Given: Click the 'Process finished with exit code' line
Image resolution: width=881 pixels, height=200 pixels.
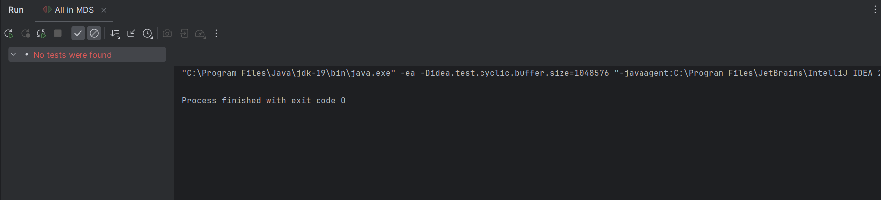Looking at the screenshot, I should coord(263,101).
